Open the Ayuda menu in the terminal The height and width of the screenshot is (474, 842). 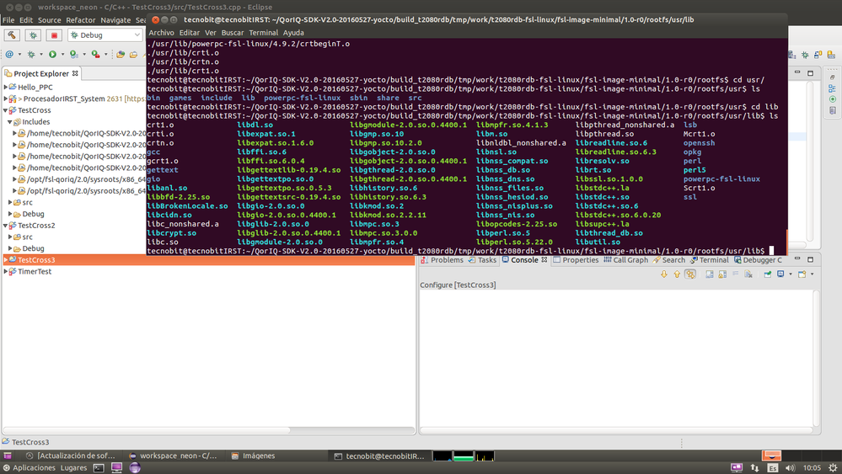(294, 33)
